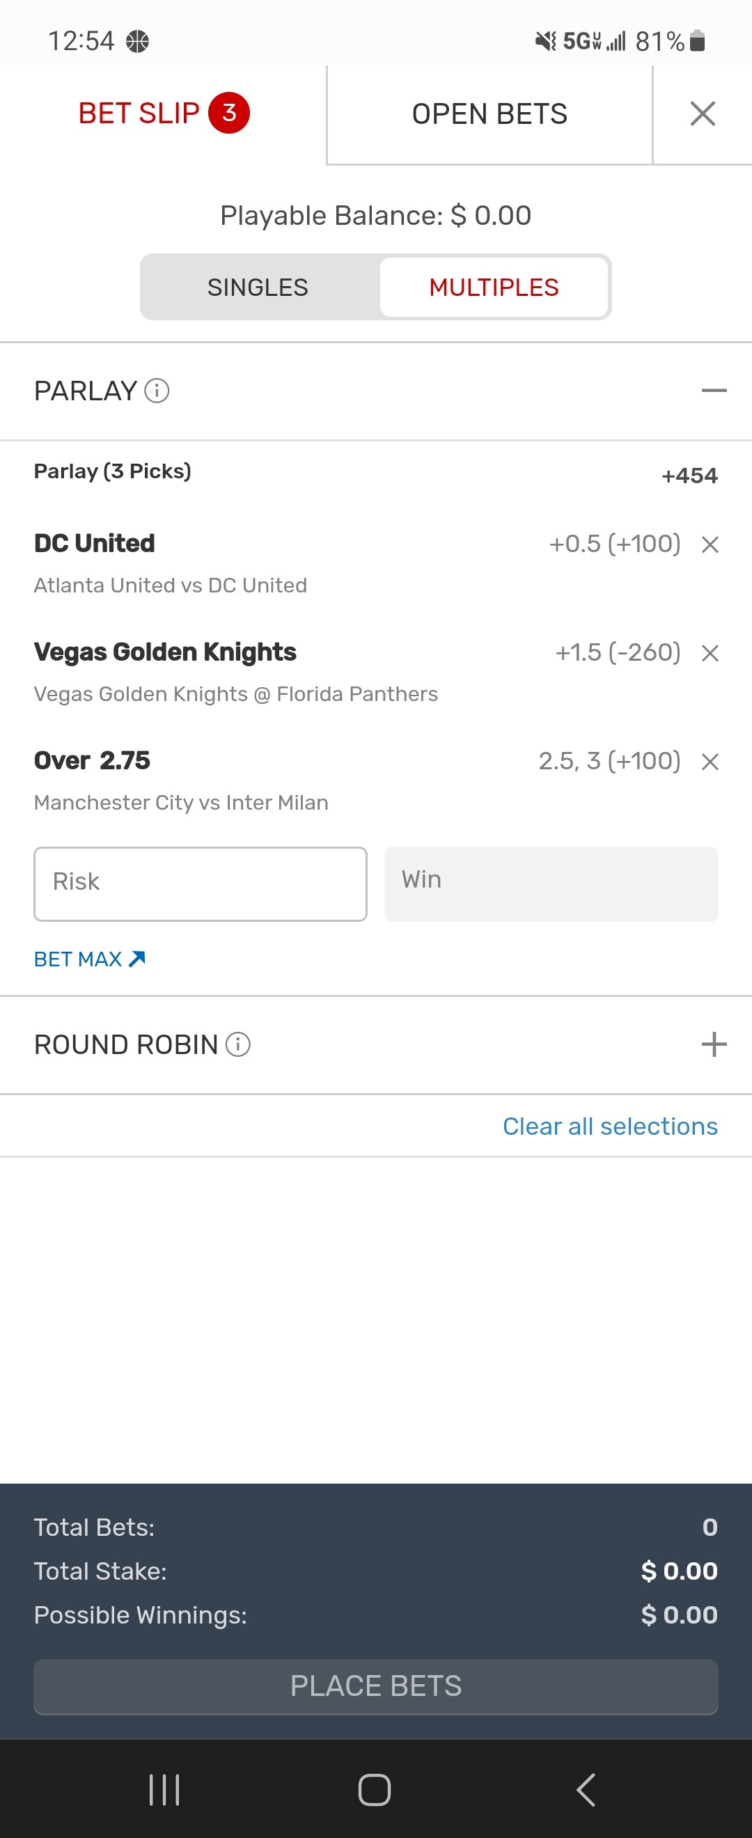Collapse the Parlay section
The width and height of the screenshot is (752, 1838).
[714, 391]
